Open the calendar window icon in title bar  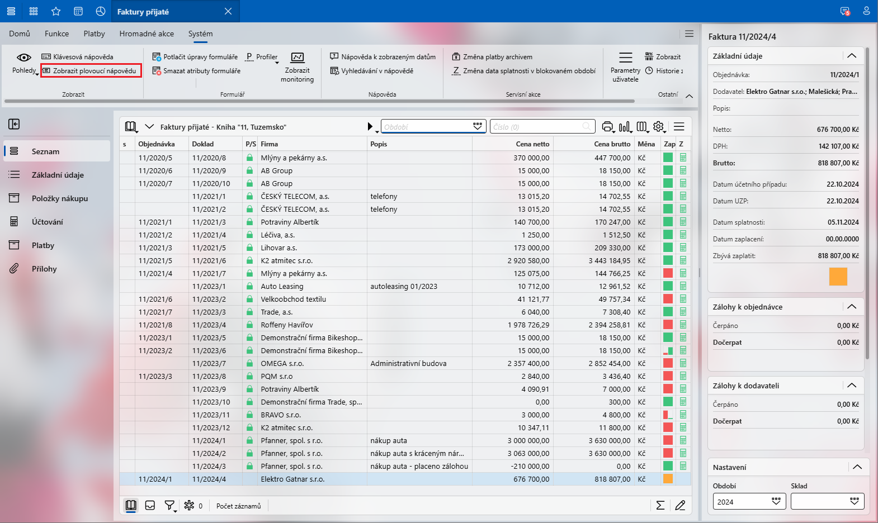tap(78, 11)
